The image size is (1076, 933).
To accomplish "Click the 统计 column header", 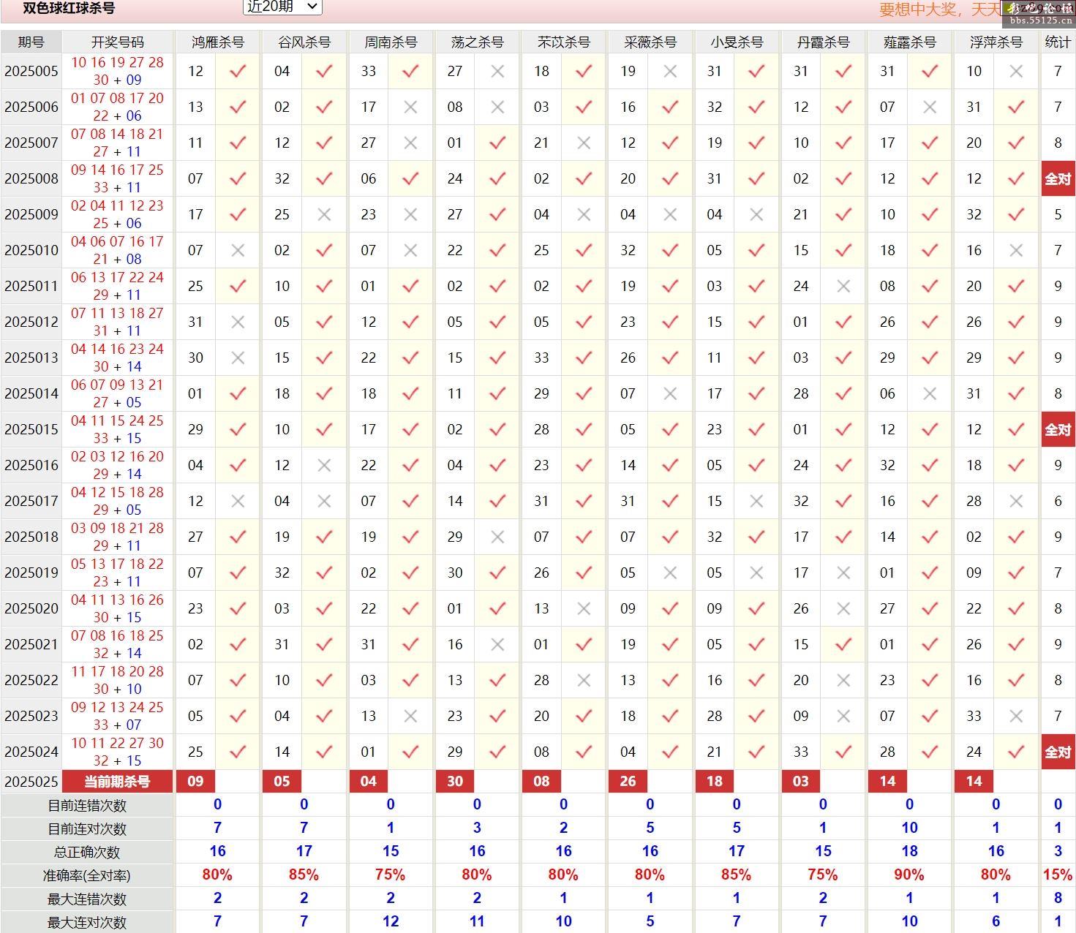I will (x=1058, y=42).
